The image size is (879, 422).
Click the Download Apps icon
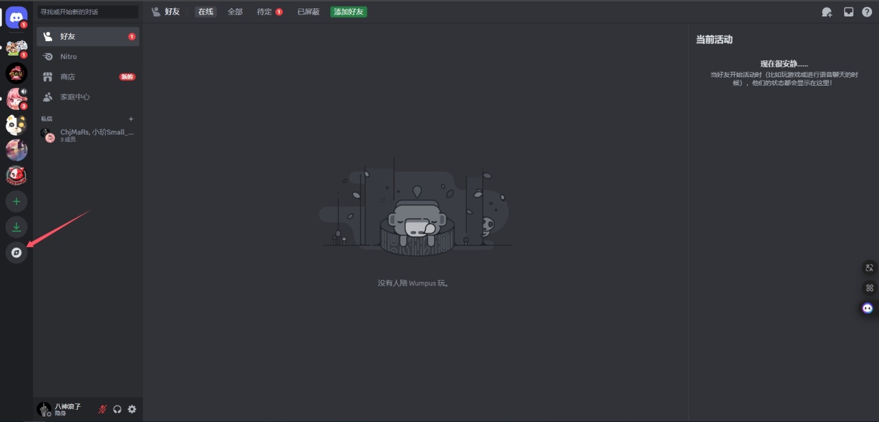click(16, 227)
